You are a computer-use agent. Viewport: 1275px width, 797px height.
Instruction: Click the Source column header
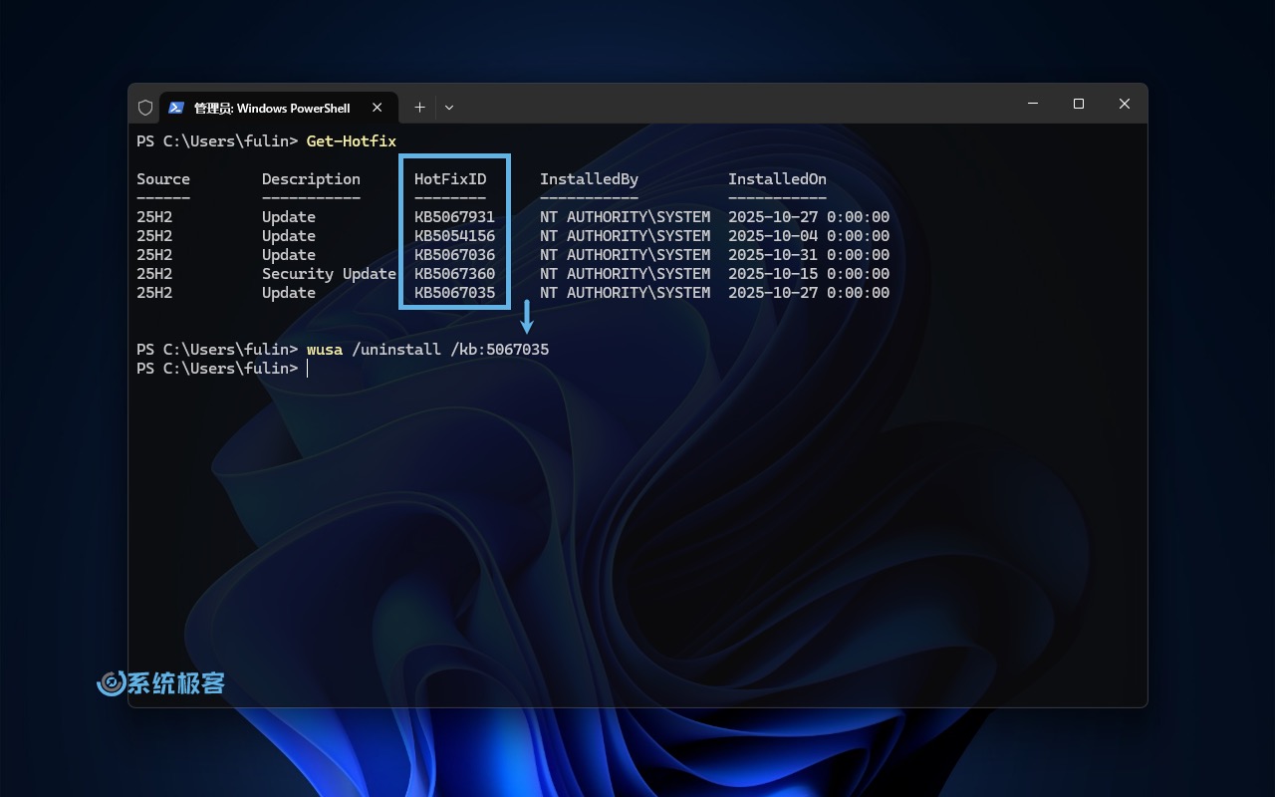162,178
